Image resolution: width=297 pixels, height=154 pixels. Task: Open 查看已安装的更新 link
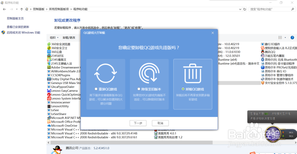point(18,27)
